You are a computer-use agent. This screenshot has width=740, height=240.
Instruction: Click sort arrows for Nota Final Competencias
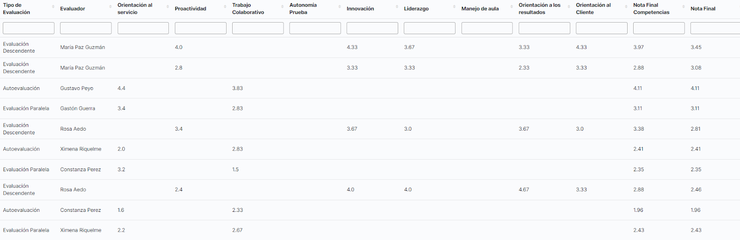pyautogui.click(x=684, y=7)
